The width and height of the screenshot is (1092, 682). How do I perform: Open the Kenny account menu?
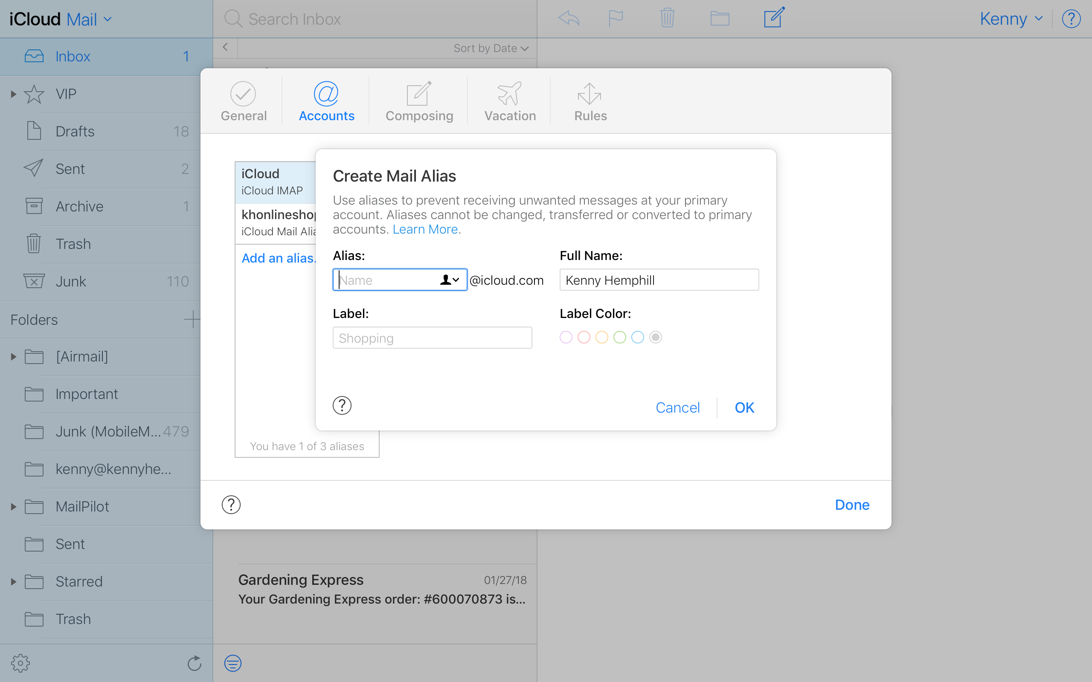(x=1011, y=19)
